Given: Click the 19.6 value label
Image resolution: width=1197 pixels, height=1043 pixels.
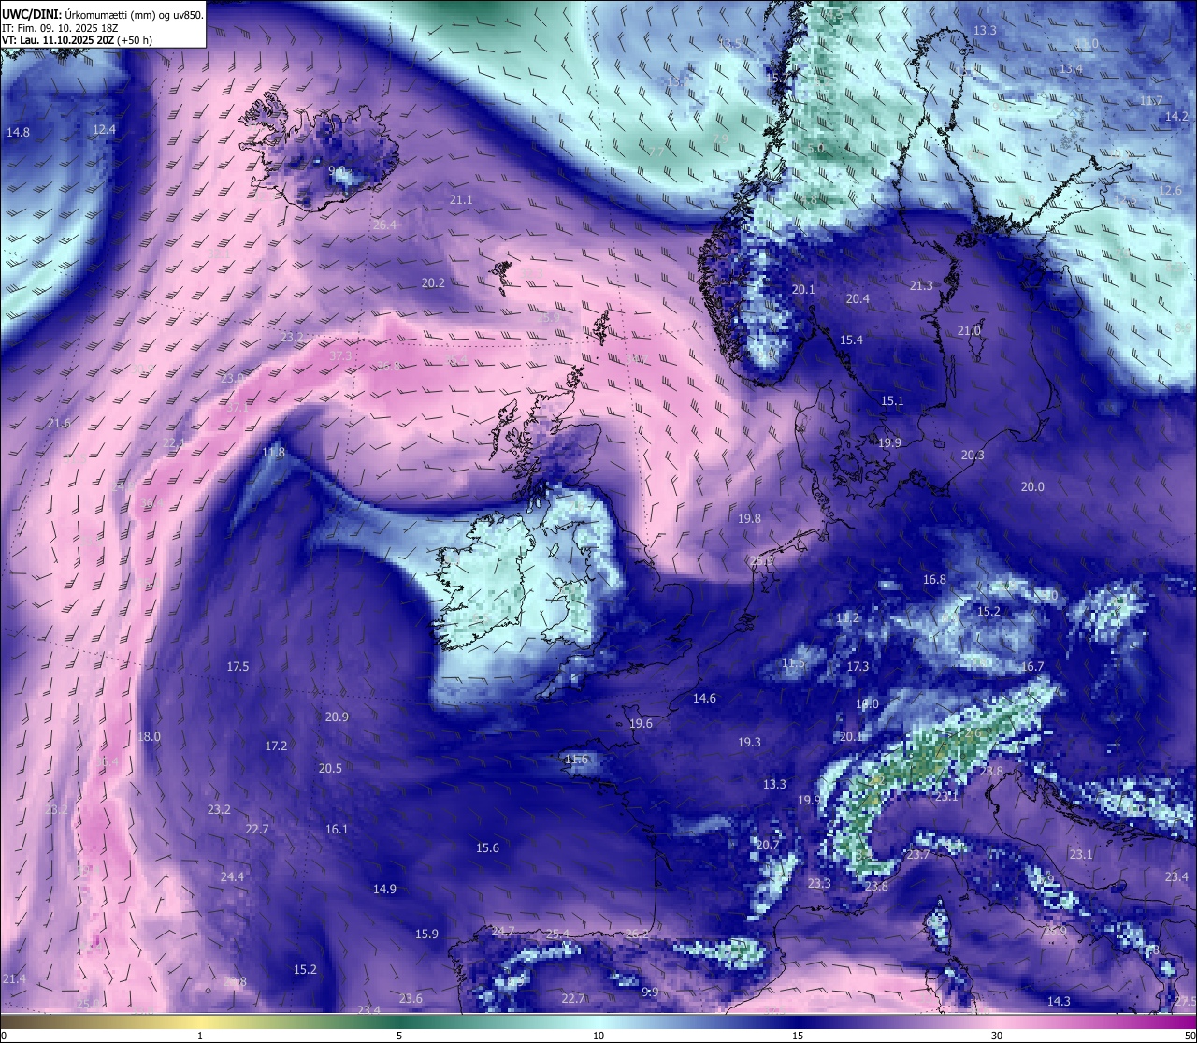Looking at the screenshot, I should [x=641, y=723].
